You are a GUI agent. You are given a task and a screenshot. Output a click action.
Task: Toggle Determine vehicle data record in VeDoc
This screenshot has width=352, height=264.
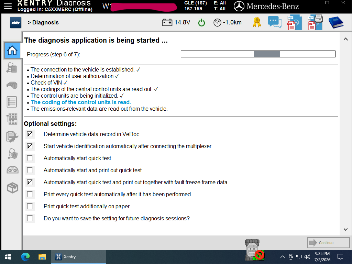pos(30,134)
